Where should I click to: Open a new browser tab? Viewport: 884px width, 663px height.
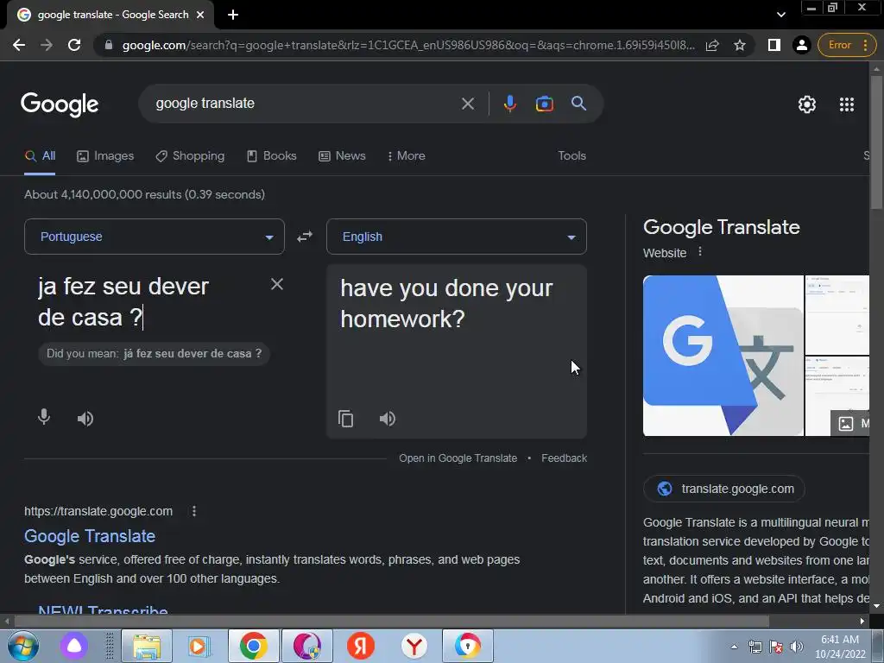click(233, 15)
